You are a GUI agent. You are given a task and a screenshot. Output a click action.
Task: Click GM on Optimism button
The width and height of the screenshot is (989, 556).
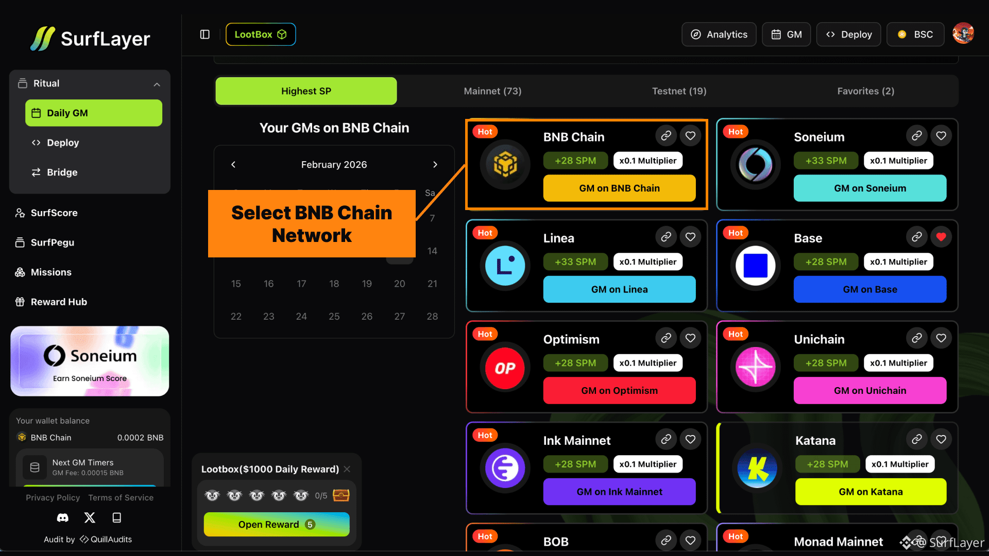(619, 390)
